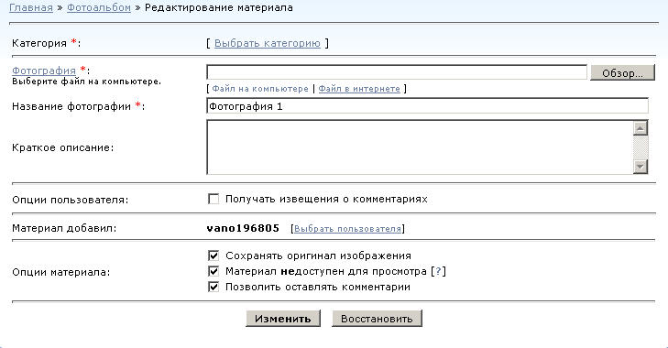Open the [?] help link
This screenshot has height=348, width=668.
point(438,271)
